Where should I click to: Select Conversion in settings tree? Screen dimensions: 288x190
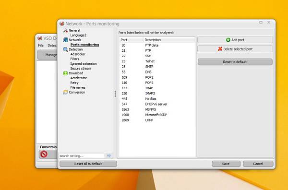77,93
